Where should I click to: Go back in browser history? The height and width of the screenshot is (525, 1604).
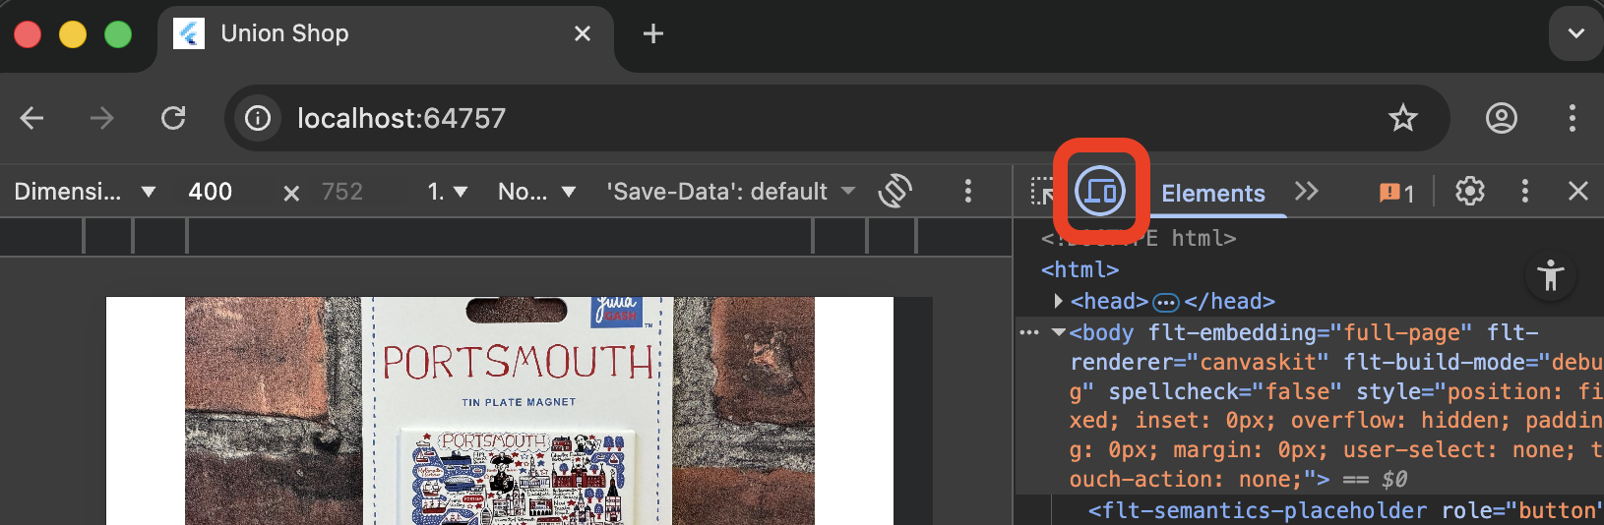point(32,119)
